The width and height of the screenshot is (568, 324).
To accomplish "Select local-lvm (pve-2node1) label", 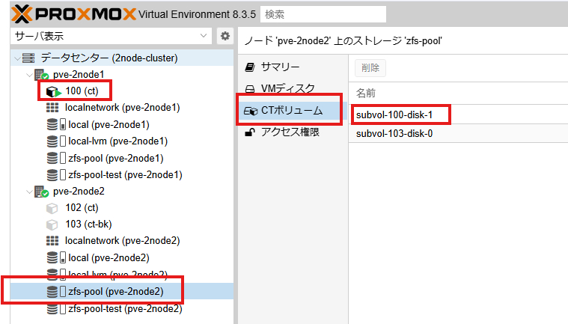I will [x=117, y=141].
